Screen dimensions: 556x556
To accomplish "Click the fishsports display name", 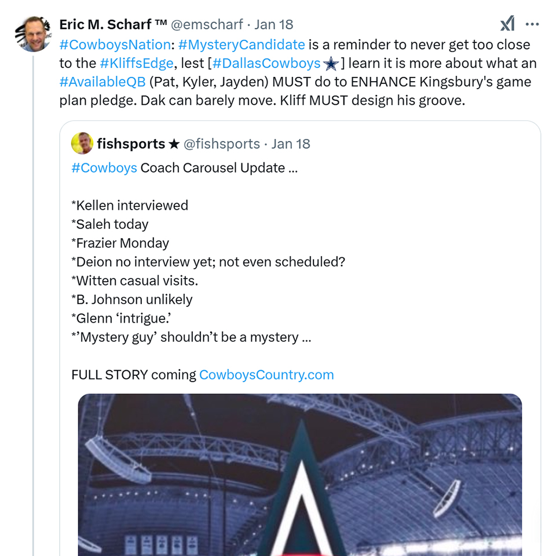I will click(x=131, y=144).
